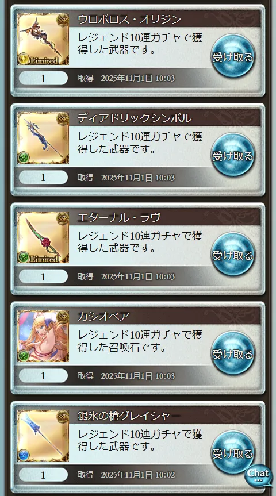
Task: Click the quantity field of ディアドリックシンボル
Action: click(43, 178)
